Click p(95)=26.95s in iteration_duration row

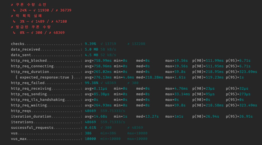click(x=239, y=117)
